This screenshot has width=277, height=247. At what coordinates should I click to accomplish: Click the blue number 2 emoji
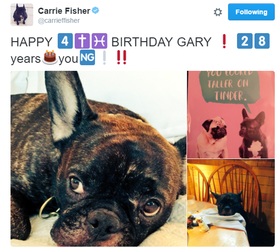tap(245, 41)
